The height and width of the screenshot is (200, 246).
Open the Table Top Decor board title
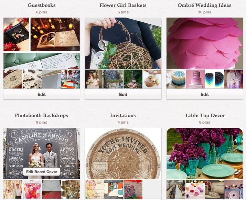[x=205, y=115]
